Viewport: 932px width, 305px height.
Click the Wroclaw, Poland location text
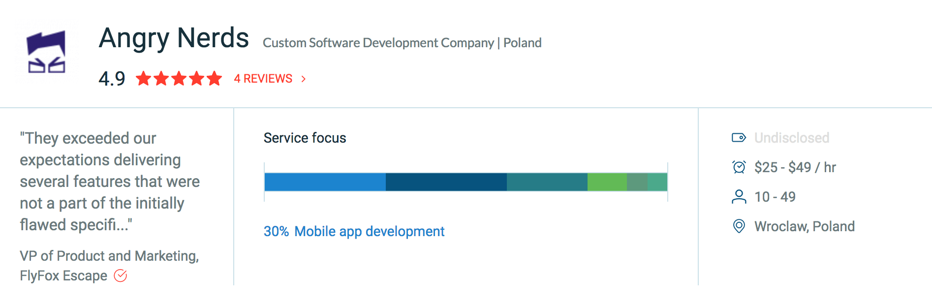[804, 226]
